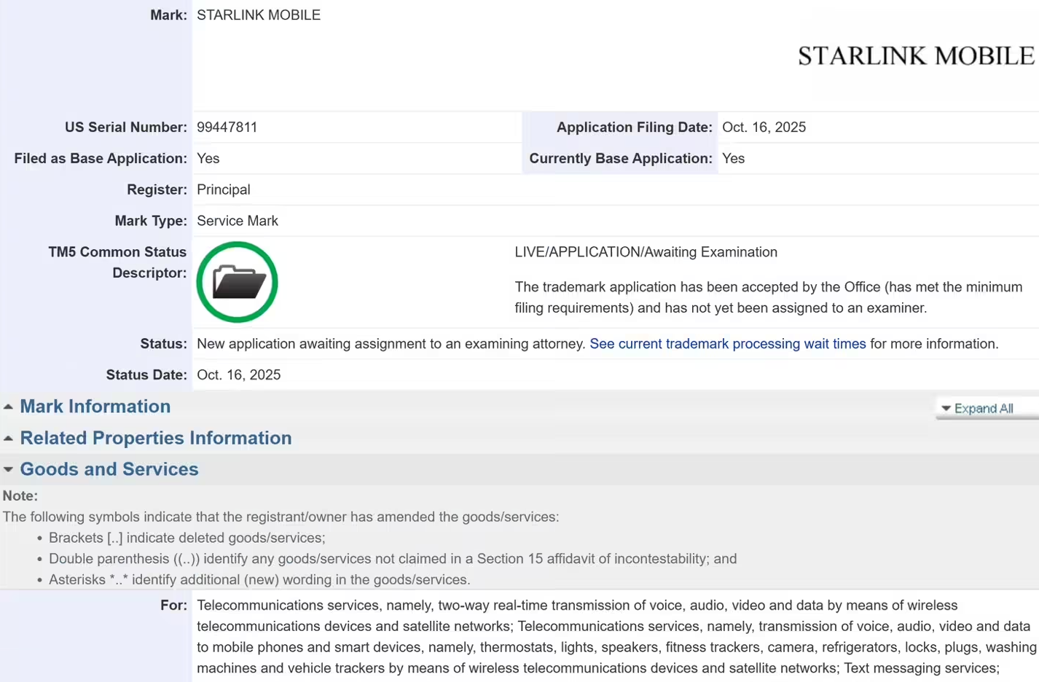Open the trademark processing wait times link
1039x682 pixels.
728,343
